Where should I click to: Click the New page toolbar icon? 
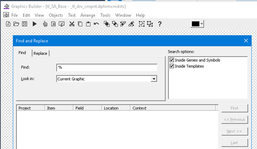click(x=8, y=24)
